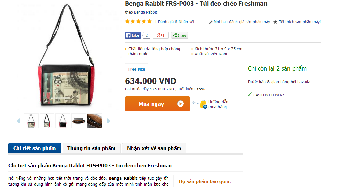This screenshot has height=187, width=347.
Task: Select the Free size option
Action: pos(136,69)
